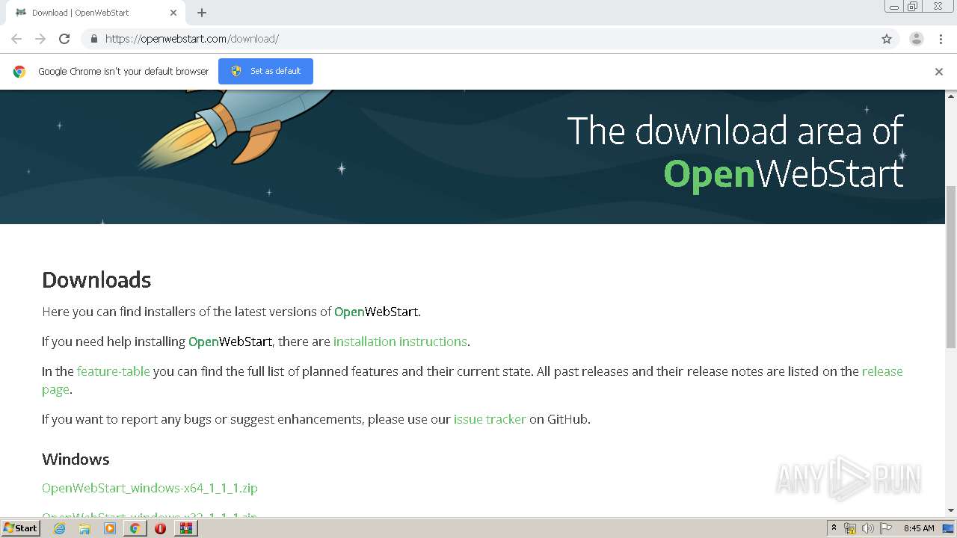This screenshot has width=957, height=538.
Task: Click the Windows section heading
Action: tap(76, 460)
